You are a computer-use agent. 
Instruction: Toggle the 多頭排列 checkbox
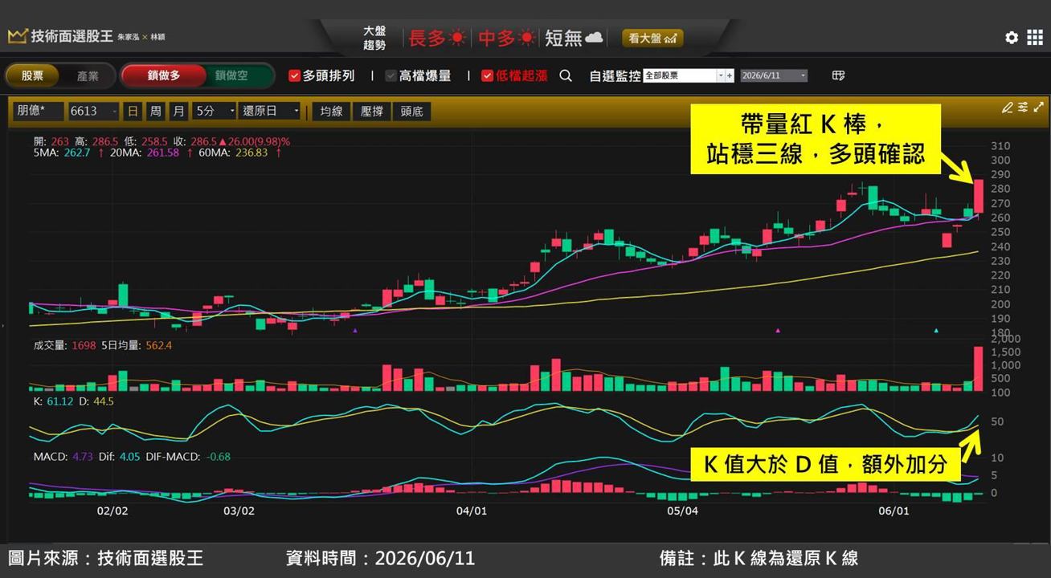[x=294, y=75]
